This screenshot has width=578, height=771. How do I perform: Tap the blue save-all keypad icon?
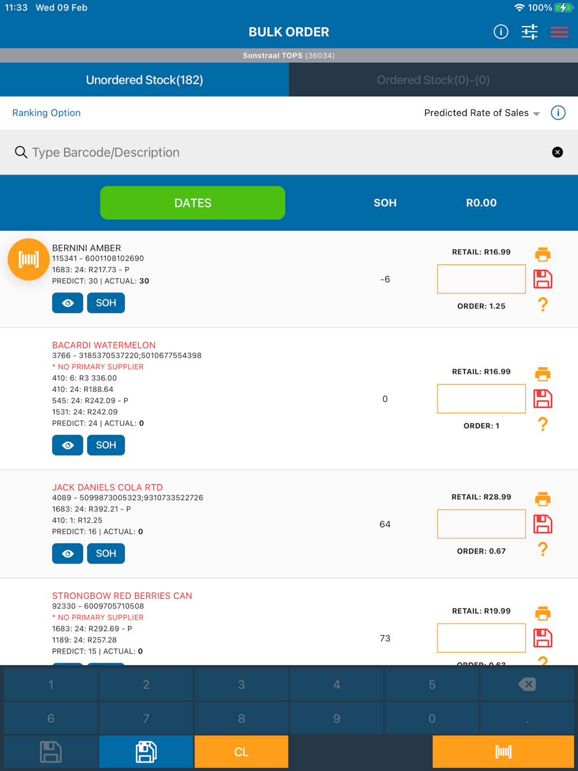146,752
